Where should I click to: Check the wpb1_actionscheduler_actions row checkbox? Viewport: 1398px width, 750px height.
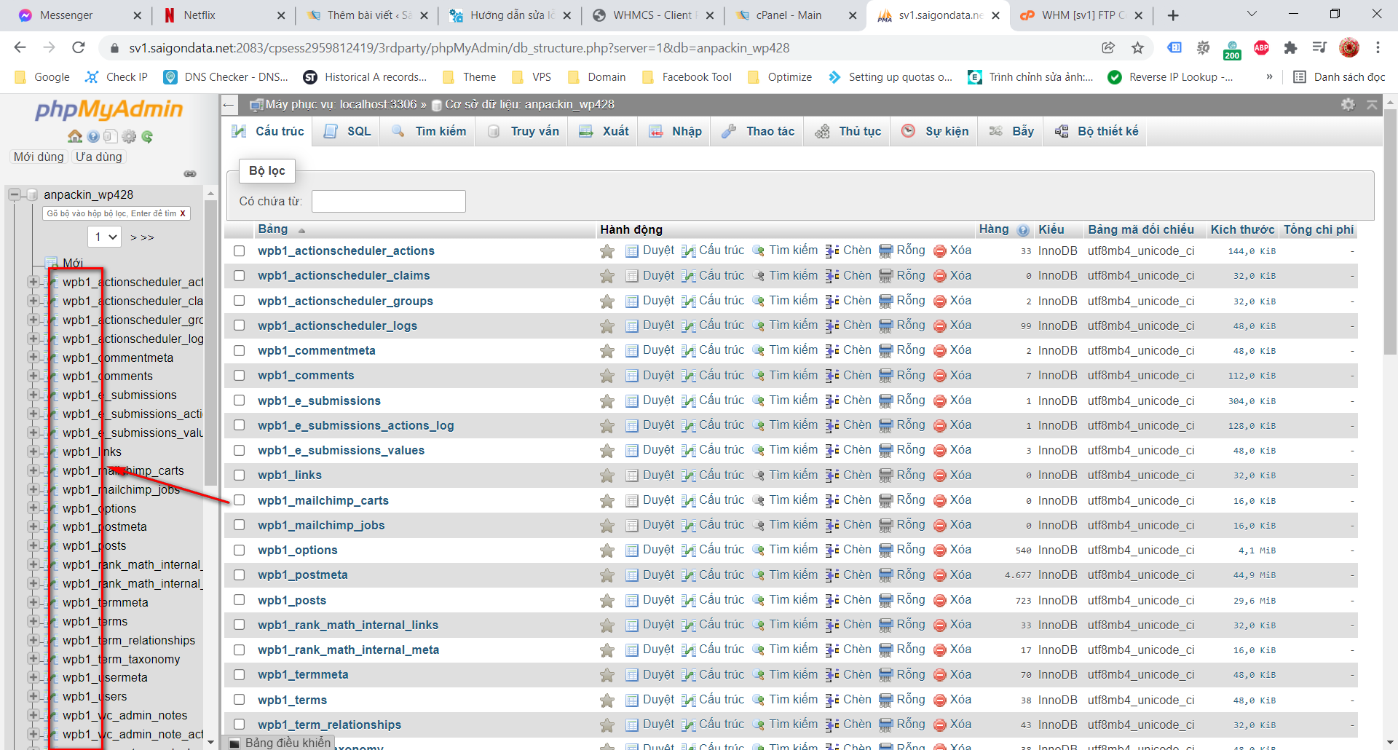(x=239, y=251)
